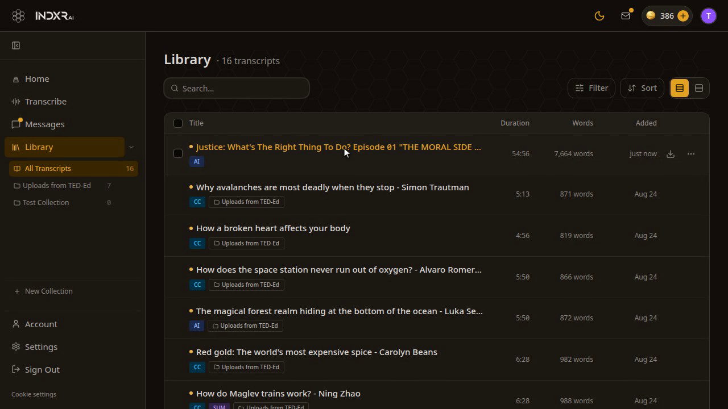
Task: Click the Words column header
Action: coord(582,123)
